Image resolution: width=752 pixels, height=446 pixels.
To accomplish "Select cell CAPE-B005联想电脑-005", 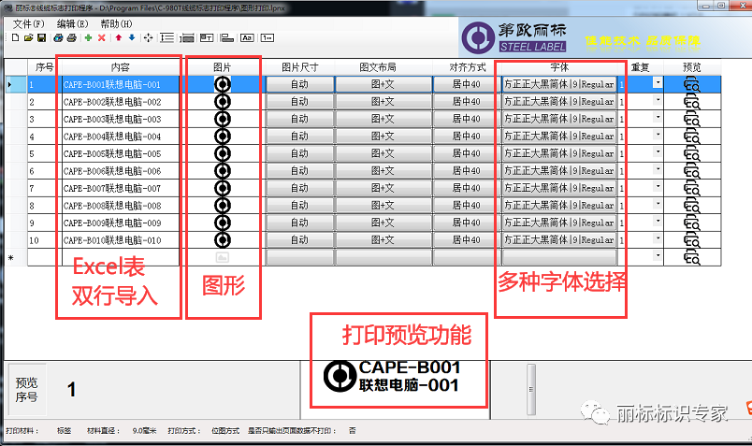I will (x=121, y=154).
